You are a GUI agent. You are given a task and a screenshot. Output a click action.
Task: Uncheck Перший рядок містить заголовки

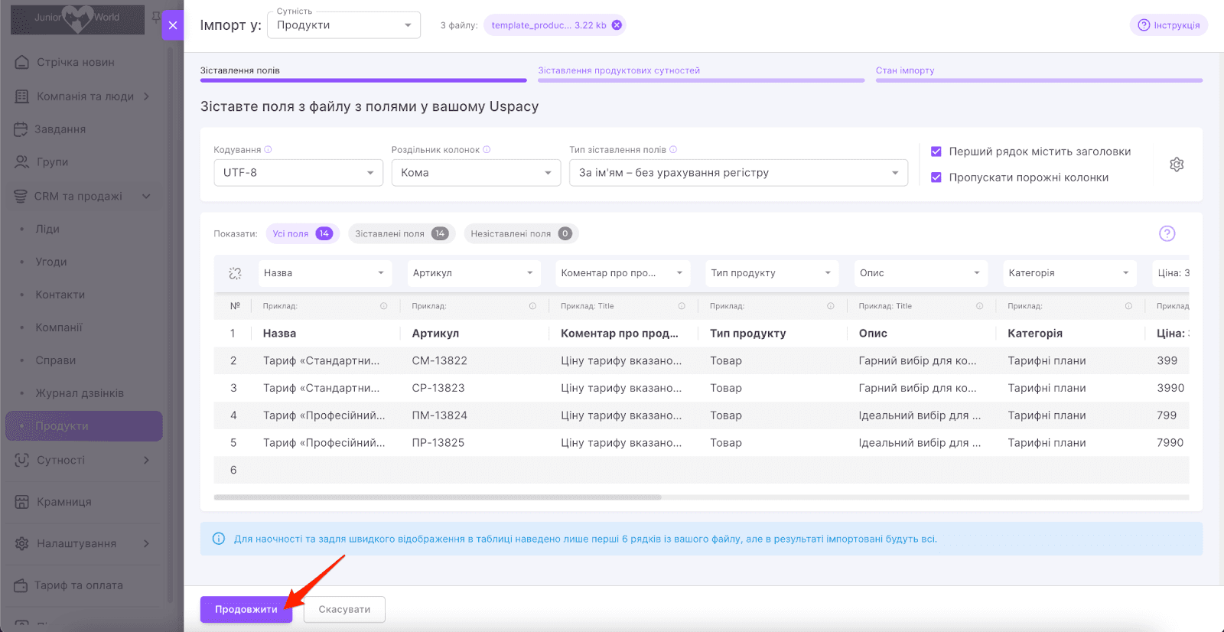coord(936,151)
